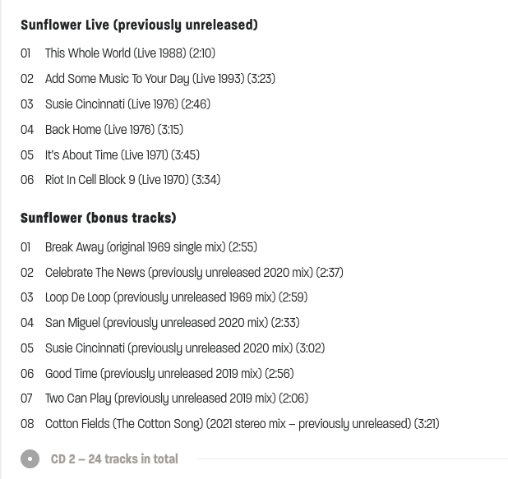Click track number 08 of bonus tracks
The height and width of the screenshot is (479, 508).
(x=27, y=424)
